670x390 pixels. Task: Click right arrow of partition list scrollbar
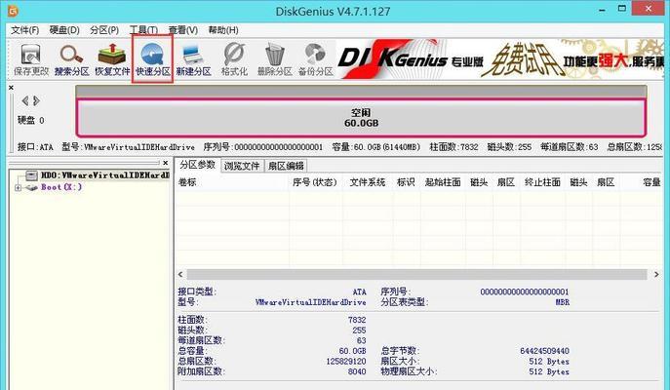pos(656,274)
